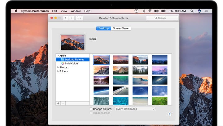The height and width of the screenshot is (126, 223).
Task: Choose the spiral galaxy wallpaper
Action: pyautogui.click(x=160, y=80)
